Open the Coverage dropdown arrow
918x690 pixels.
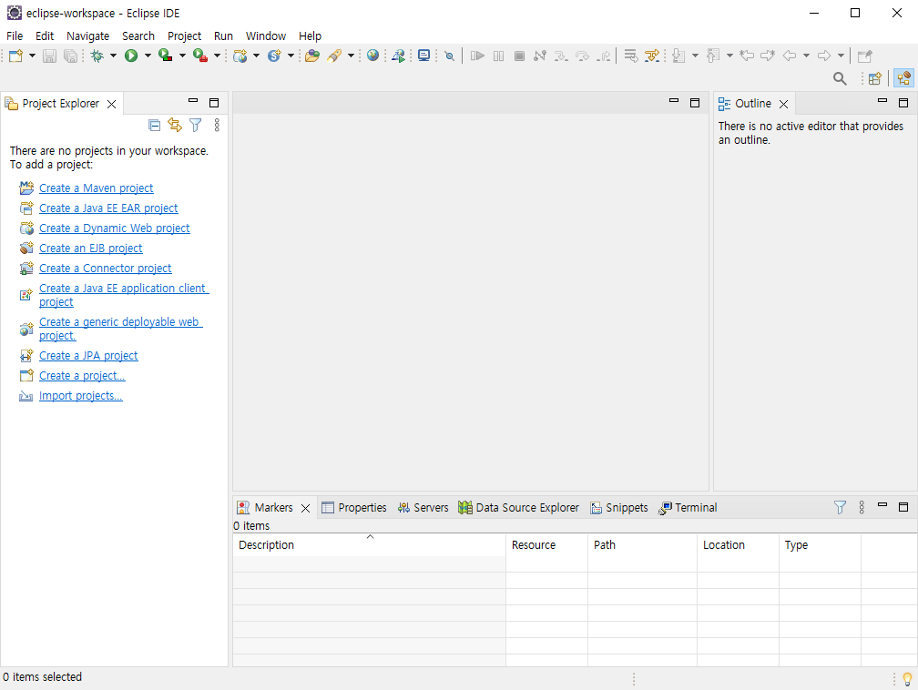[x=182, y=56]
